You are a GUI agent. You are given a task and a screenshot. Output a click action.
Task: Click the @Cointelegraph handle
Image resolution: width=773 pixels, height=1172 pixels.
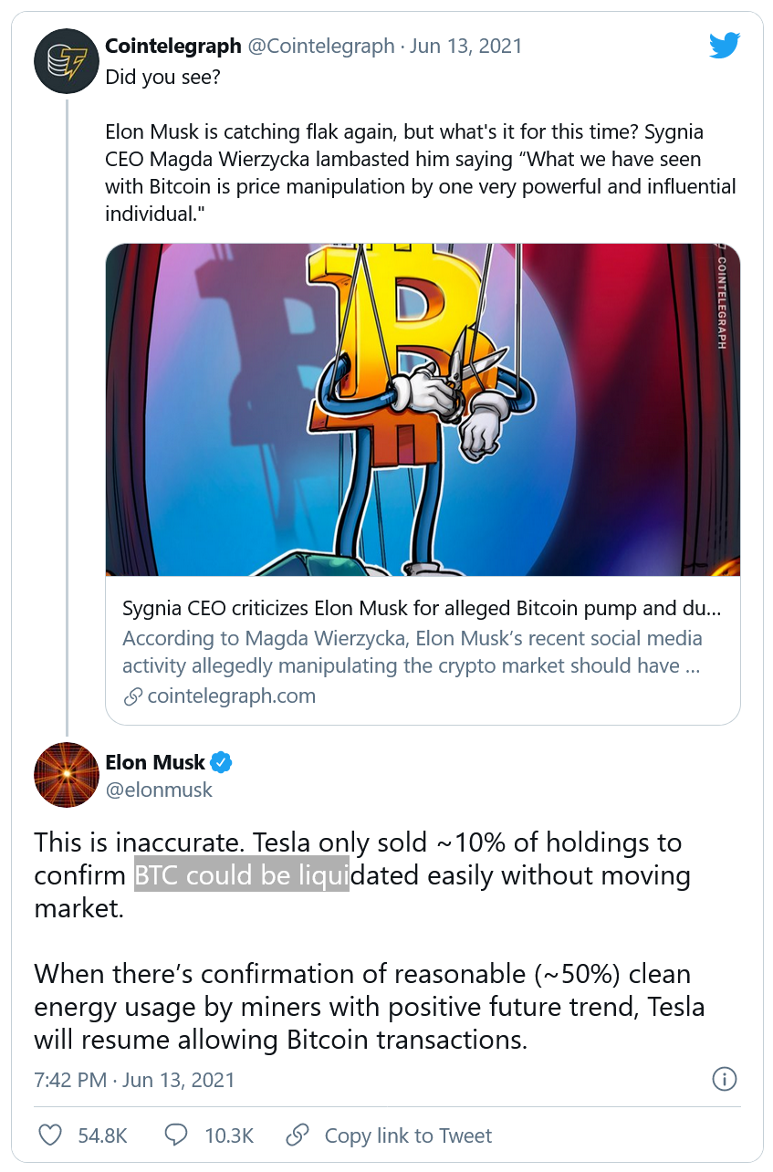coord(320,46)
